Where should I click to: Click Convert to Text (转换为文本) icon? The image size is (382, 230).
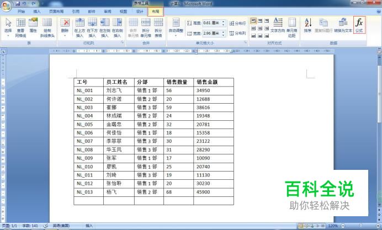(x=343, y=25)
